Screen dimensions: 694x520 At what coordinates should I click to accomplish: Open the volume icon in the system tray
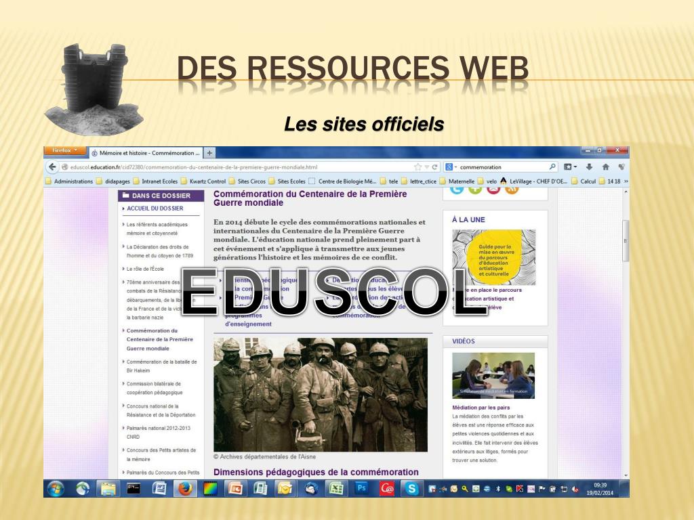coord(575,489)
